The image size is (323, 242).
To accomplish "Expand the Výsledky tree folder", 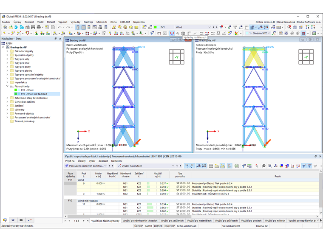I will pyautogui.click(x=7, y=110).
